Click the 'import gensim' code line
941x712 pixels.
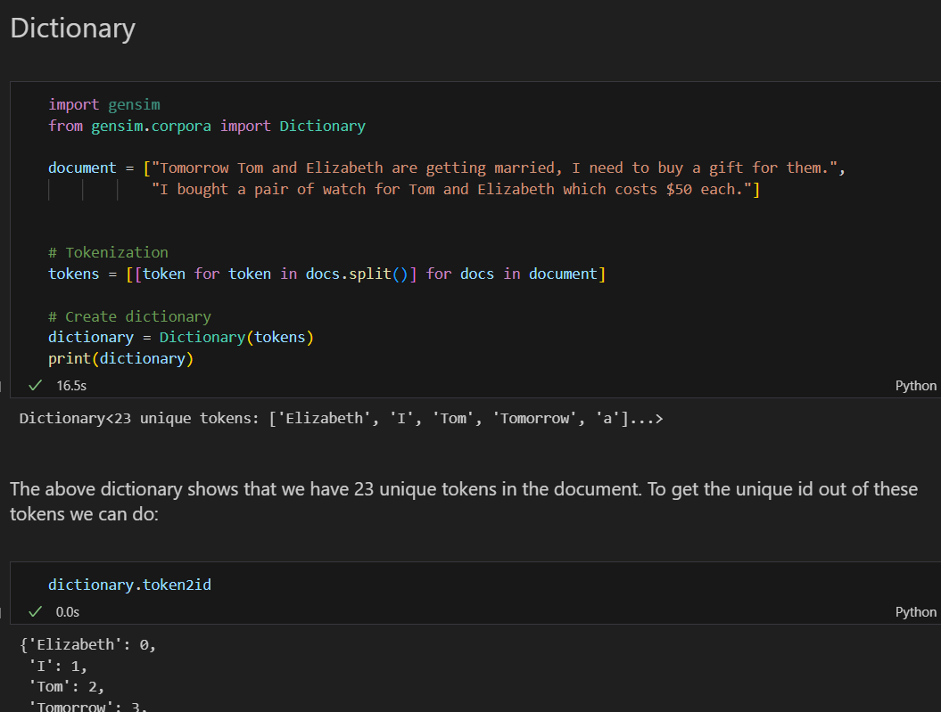coord(104,104)
